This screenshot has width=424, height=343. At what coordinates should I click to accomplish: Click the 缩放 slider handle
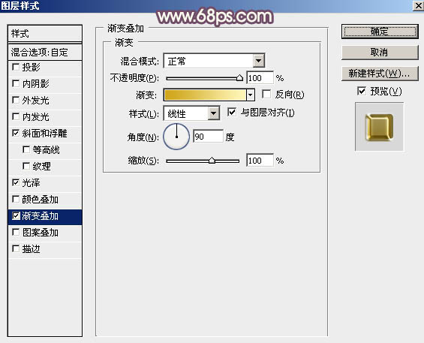tap(212, 161)
